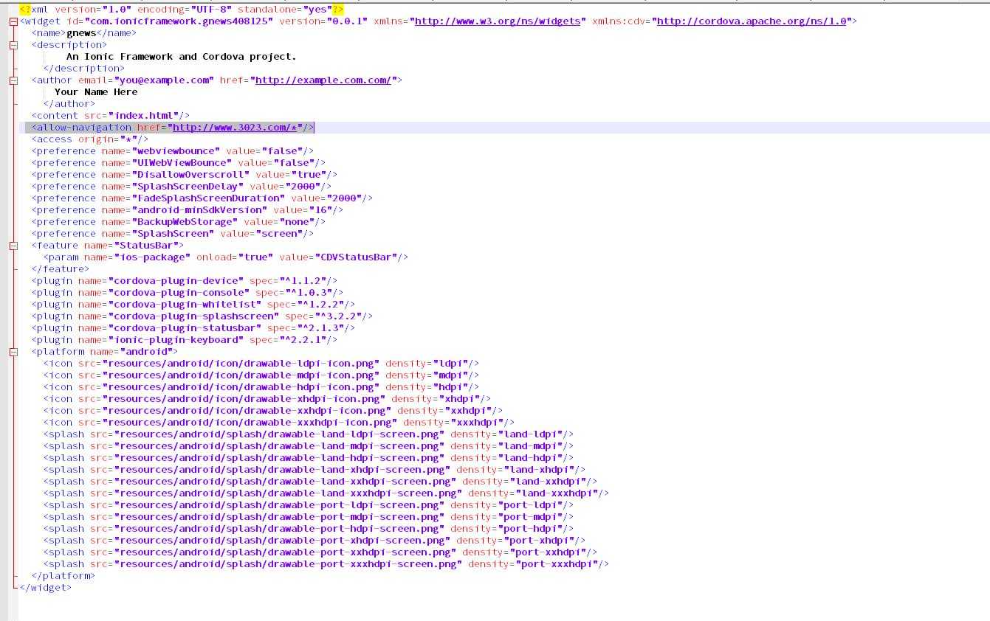
Task: Click the 'CDVStatusBar' param value
Action: [359, 257]
